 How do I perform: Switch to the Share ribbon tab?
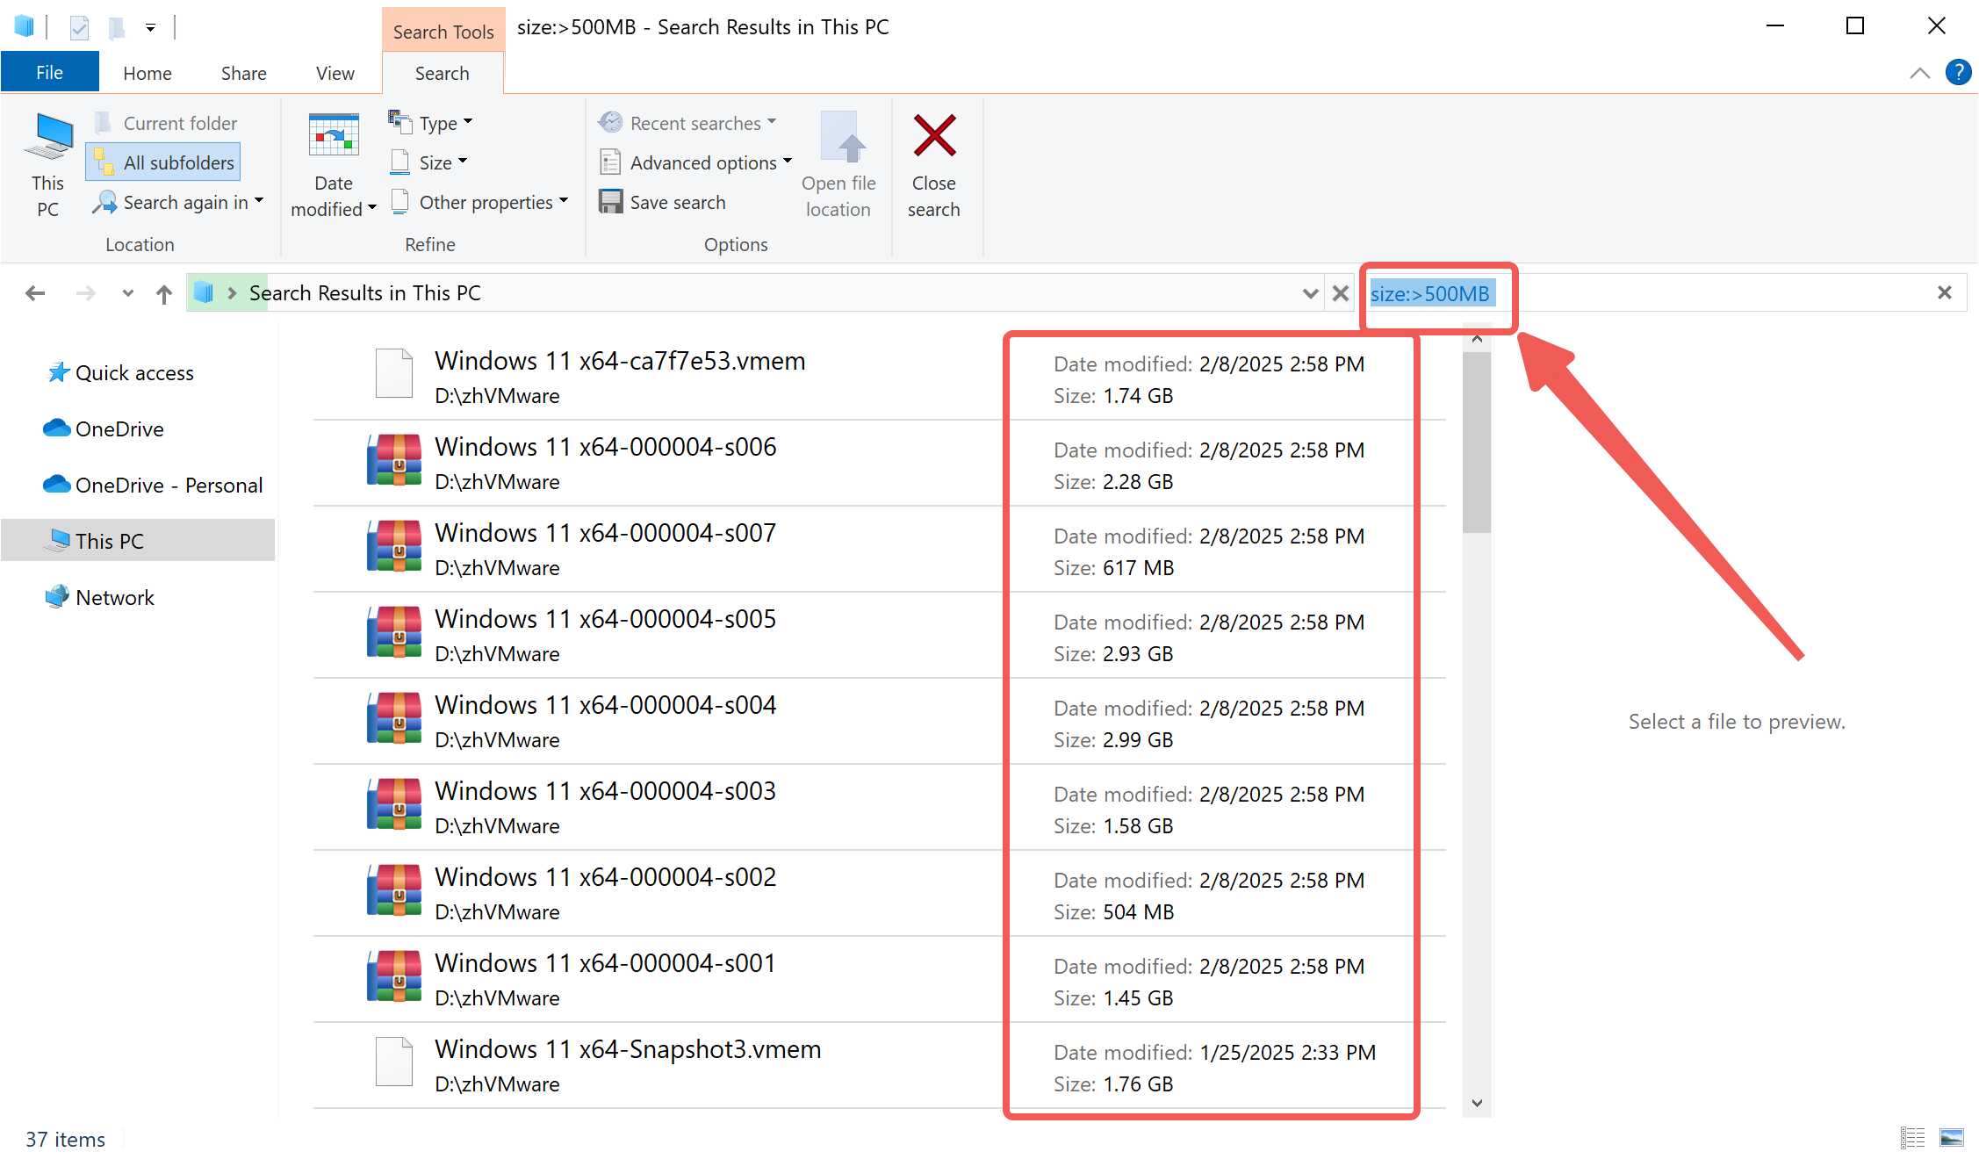(243, 73)
